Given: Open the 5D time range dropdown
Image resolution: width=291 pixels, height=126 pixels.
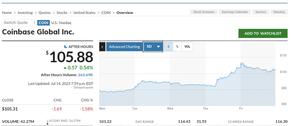Looking at the screenshot, I should [x=153, y=47].
